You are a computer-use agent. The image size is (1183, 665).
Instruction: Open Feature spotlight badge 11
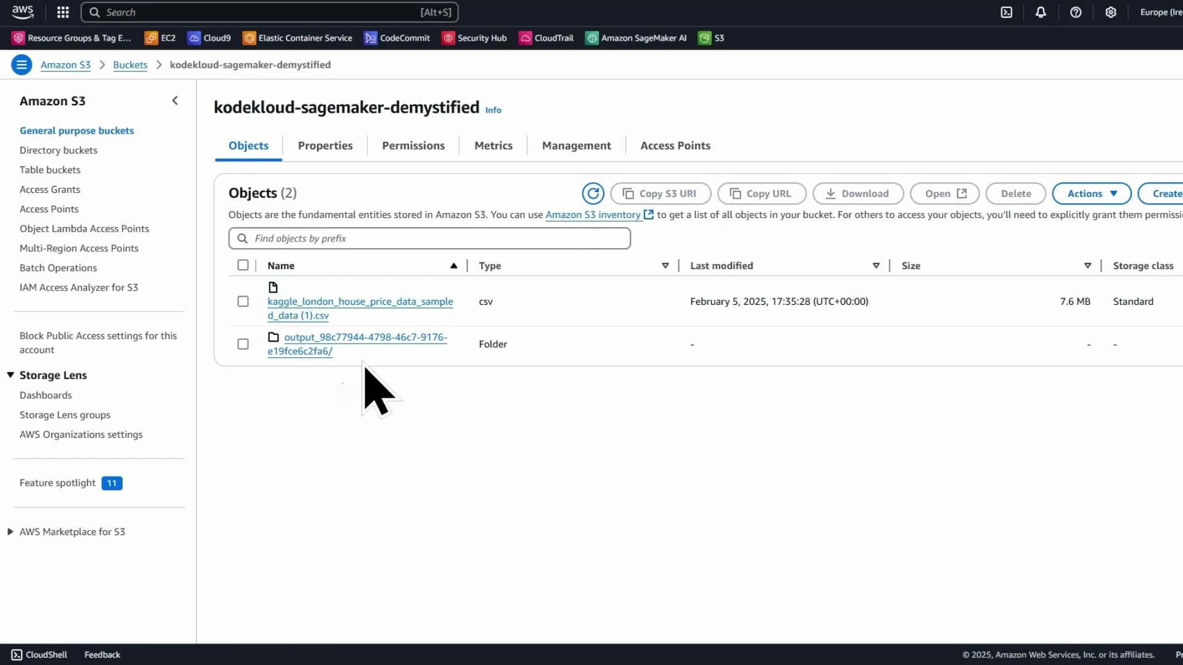112,483
